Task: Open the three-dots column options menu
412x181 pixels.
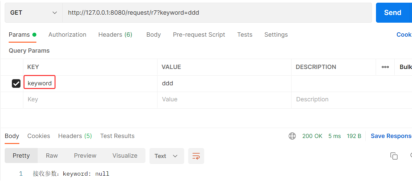Action: [x=385, y=67]
